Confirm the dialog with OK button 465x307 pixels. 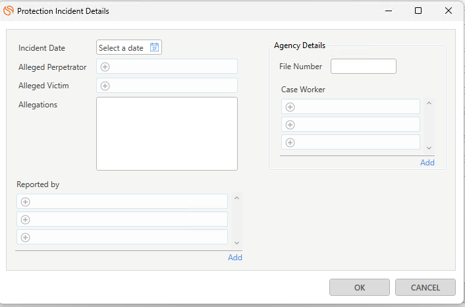point(360,287)
